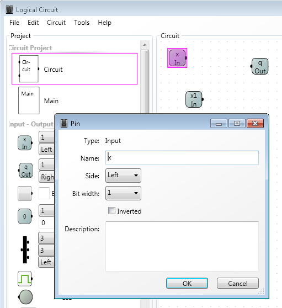Screen dimensions: 282x308
Task: Open the File menu
Action: pos(14,23)
